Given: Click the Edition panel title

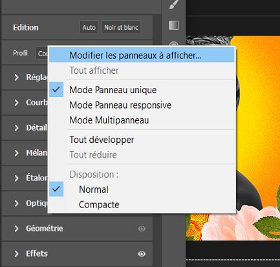Looking at the screenshot, I should [x=26, y=28].
